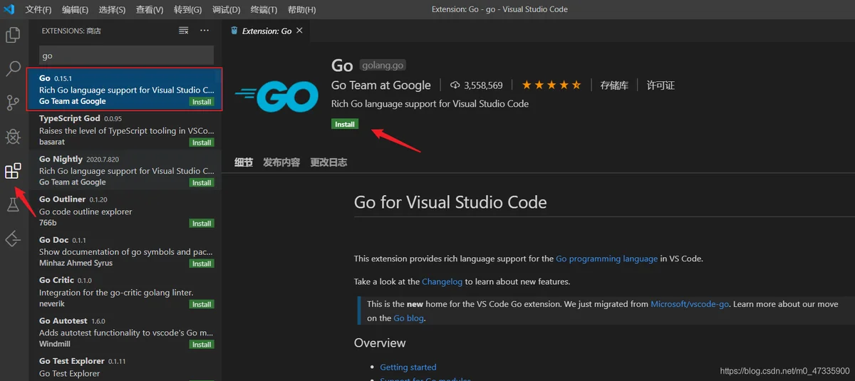
Task: Install Go 0.15.1 from list
Action: click(x=202, y=102)
